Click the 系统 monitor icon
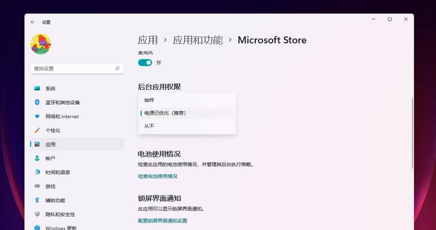This screenshot has width=436, height=230. 37,89
